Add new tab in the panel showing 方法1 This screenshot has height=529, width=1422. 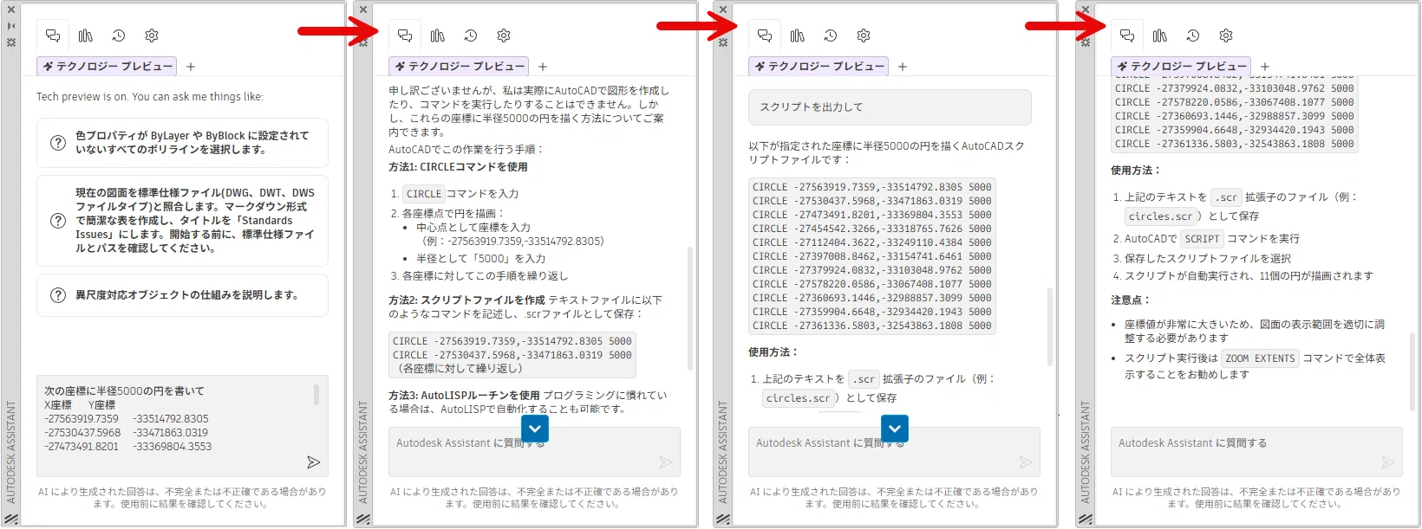tap(543, 67)
